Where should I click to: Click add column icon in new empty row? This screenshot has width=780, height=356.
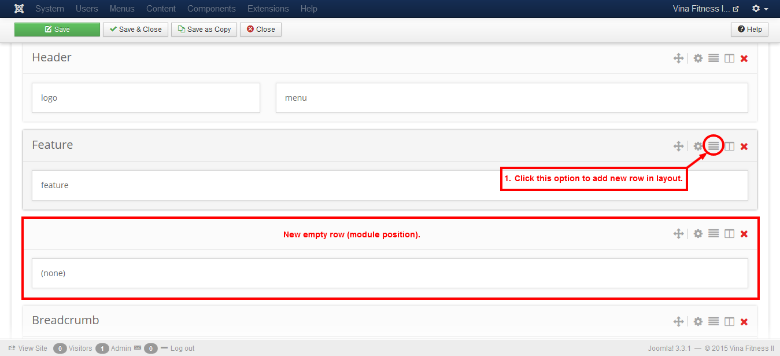point(730,234)
